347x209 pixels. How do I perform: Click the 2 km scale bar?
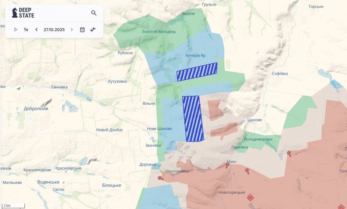14,206
